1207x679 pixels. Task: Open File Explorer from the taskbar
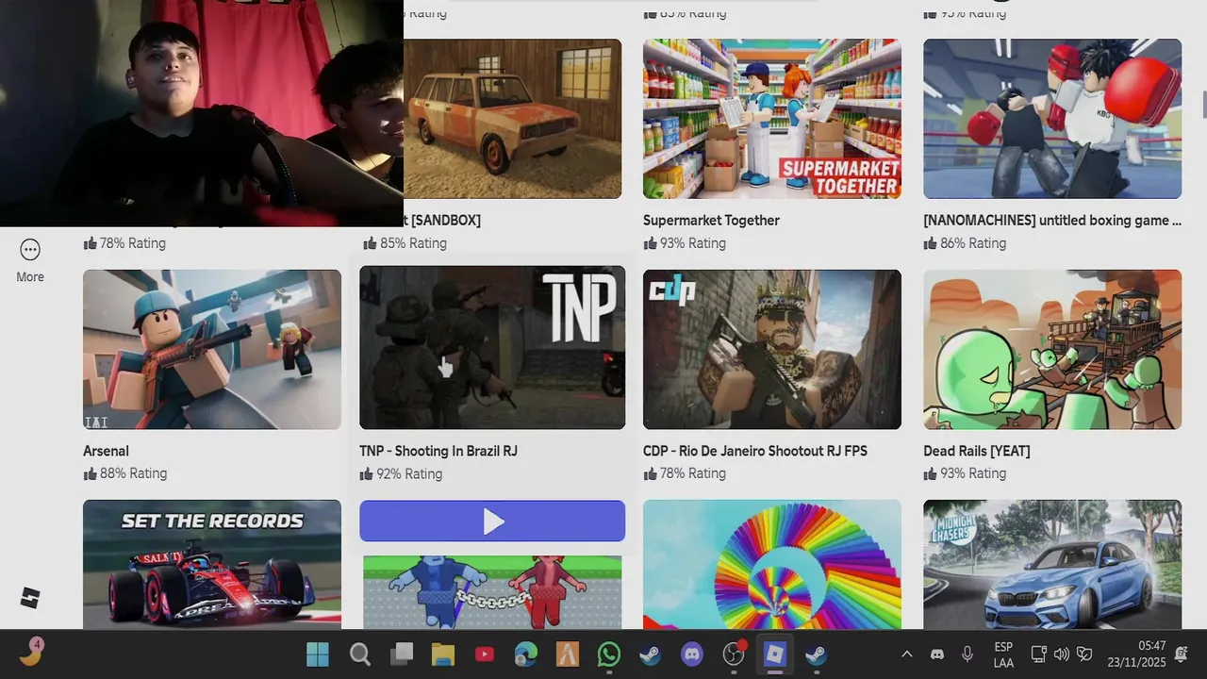coord(443,654)
